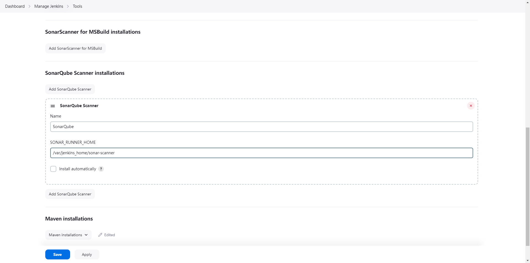
Task: Click the scrollbar down arrow
Action: tap(528, 260)
